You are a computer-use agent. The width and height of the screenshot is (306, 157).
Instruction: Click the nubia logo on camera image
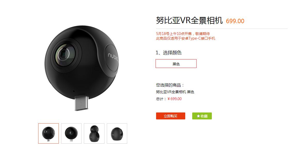tap(113, 57)
